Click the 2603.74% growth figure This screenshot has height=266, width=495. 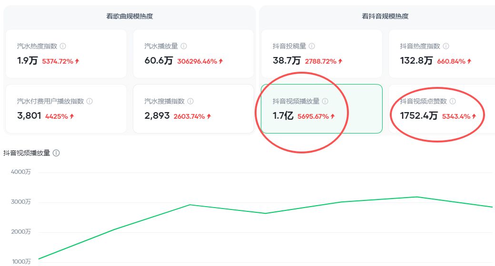click(x=189, y=116)
